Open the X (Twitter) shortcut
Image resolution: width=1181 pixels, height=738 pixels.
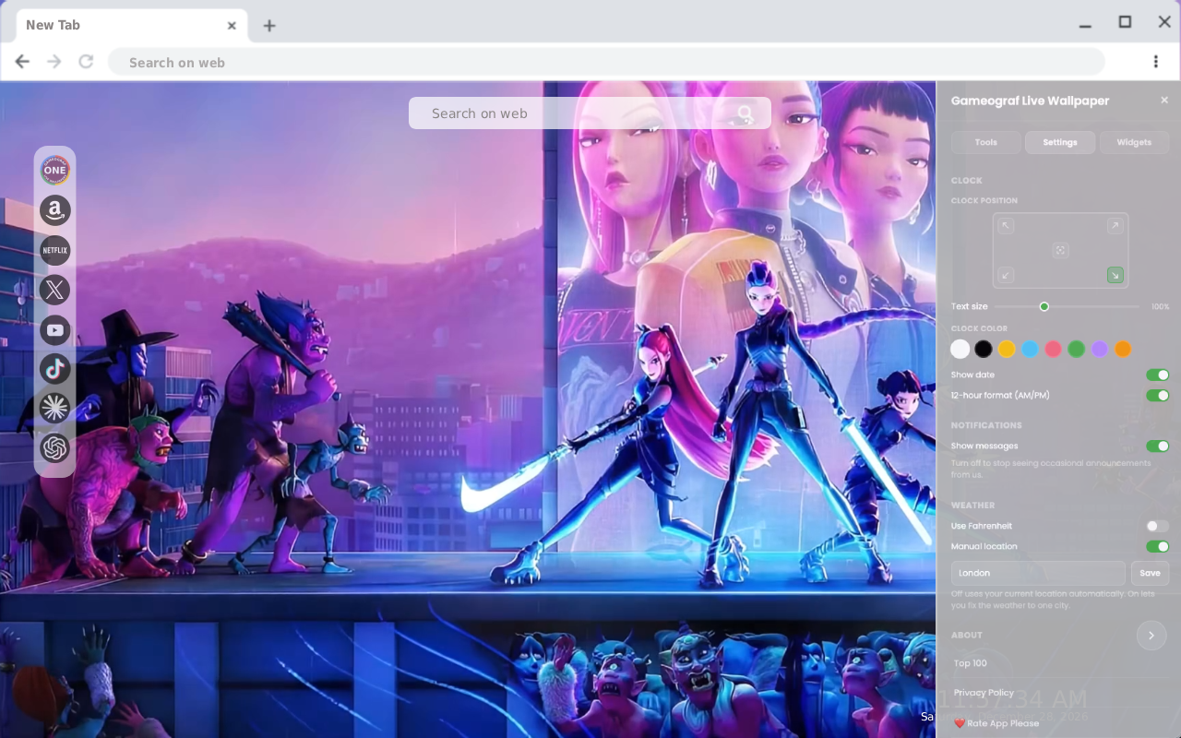tap(55, 290)
